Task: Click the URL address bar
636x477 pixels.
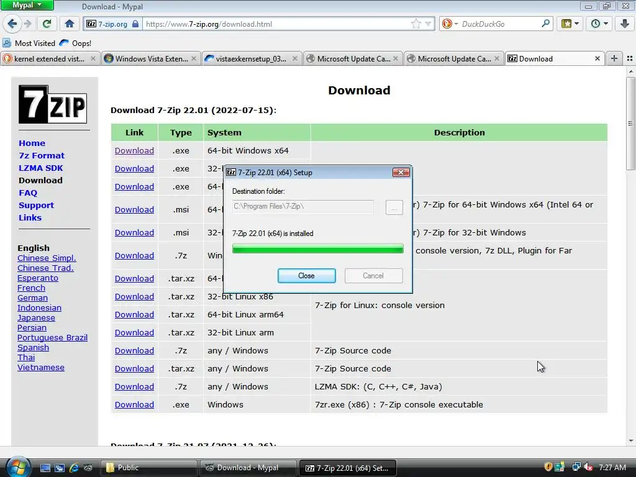Action: point(277,24)
